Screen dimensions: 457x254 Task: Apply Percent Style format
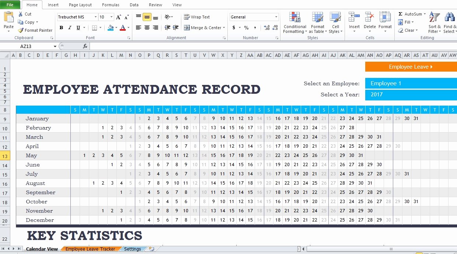coord(246,28)
